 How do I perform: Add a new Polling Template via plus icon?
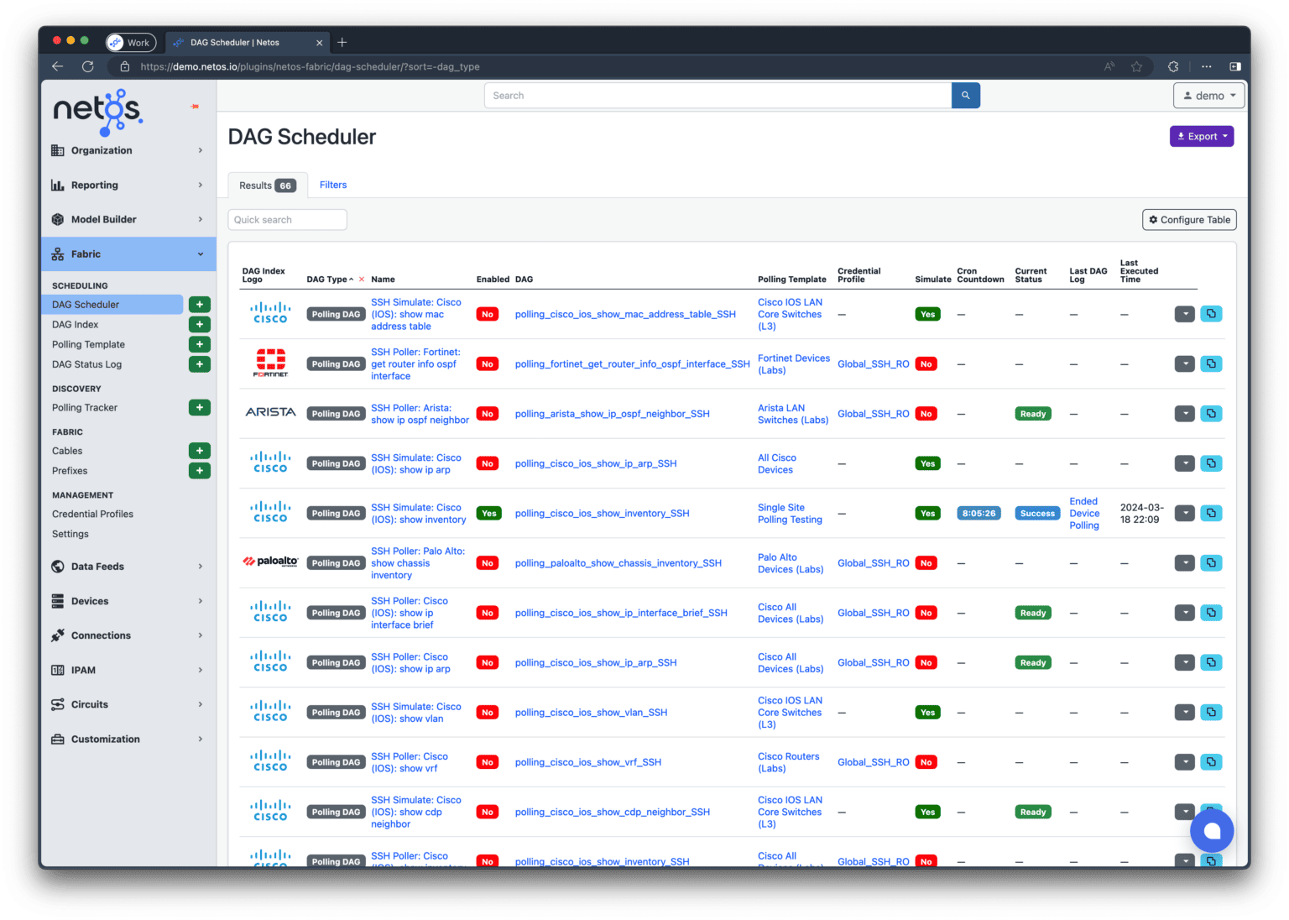199,344
